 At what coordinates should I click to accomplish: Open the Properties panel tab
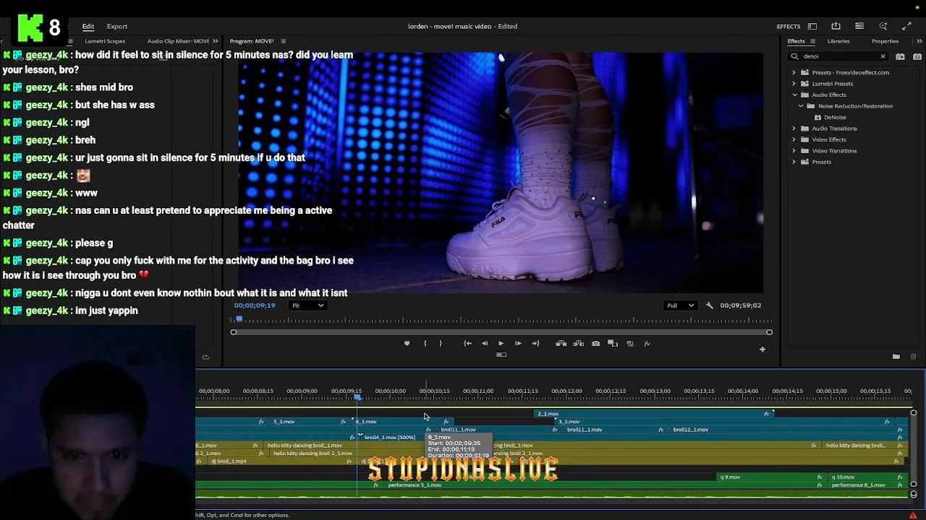[x=885, y=41]
